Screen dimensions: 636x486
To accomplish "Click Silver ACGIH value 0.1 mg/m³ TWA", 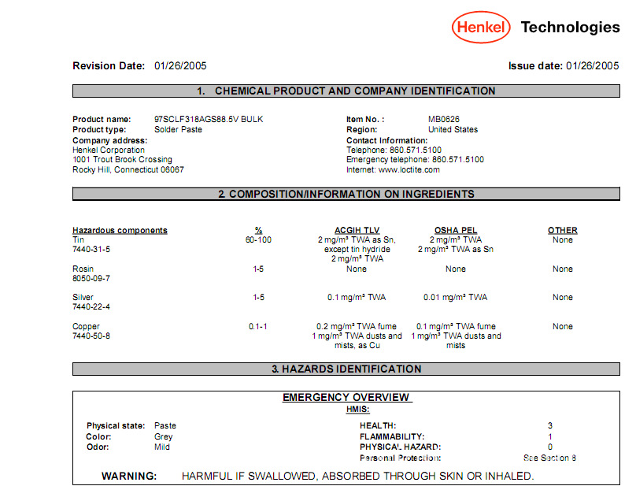I will 357,297.
